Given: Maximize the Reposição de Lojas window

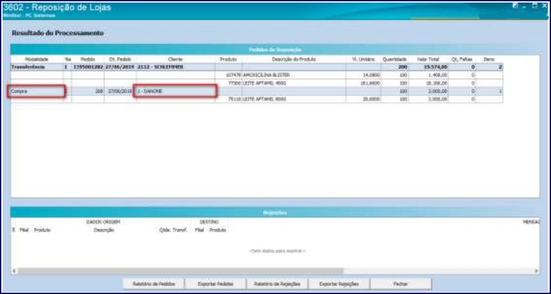Looking at the screenshot, I should [x=535, y=5].
